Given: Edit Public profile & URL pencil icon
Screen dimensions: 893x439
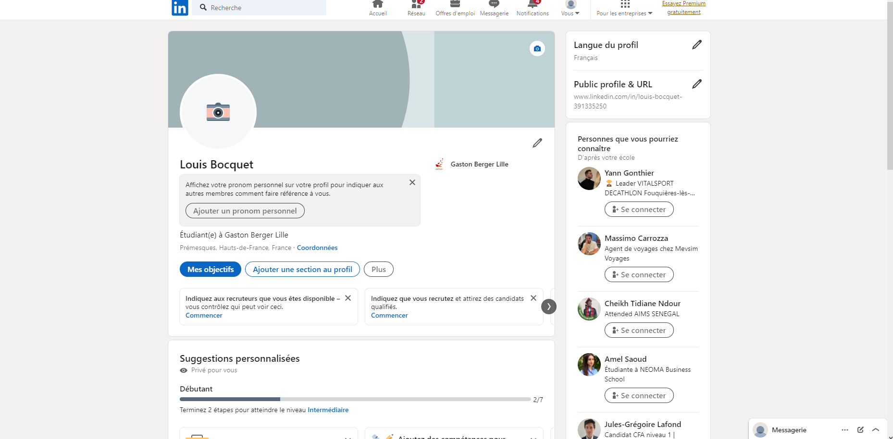Looking at the screenshot, I should (696, 84).
